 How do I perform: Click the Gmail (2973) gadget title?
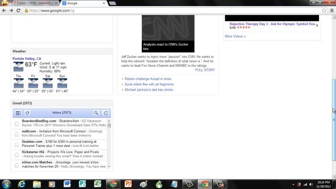point(22,103)
